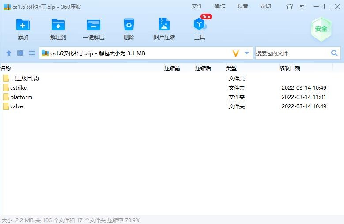Click the search magnifier icon
Viewport: 344px width, 224px height.
click(334, 53)
